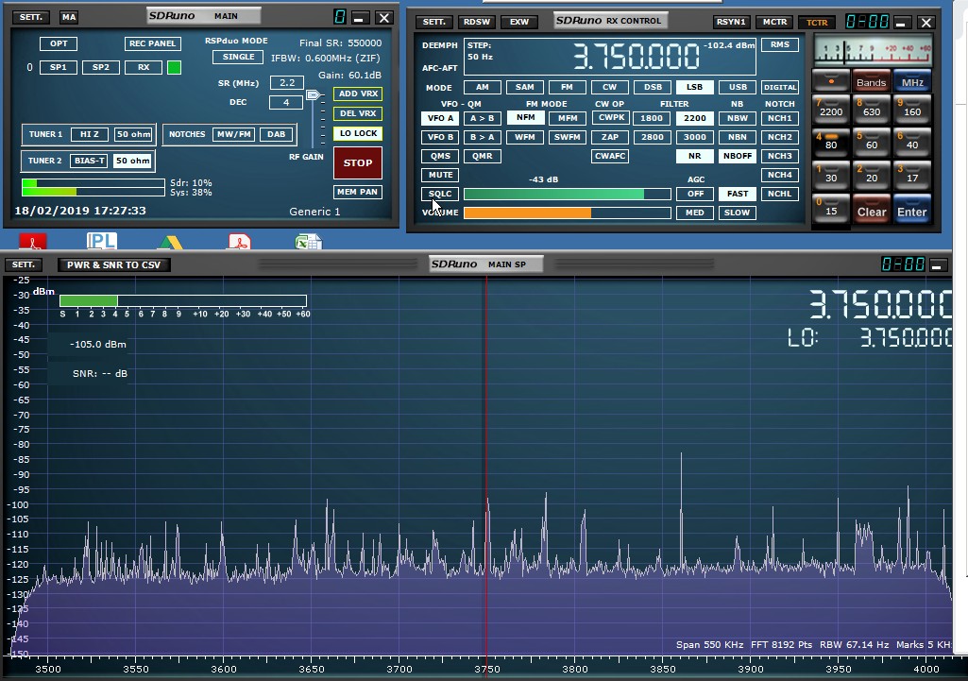Select SINGLE RSPduo mode
Viewport: 968px width, 681px height.
(x=238, y=57)
